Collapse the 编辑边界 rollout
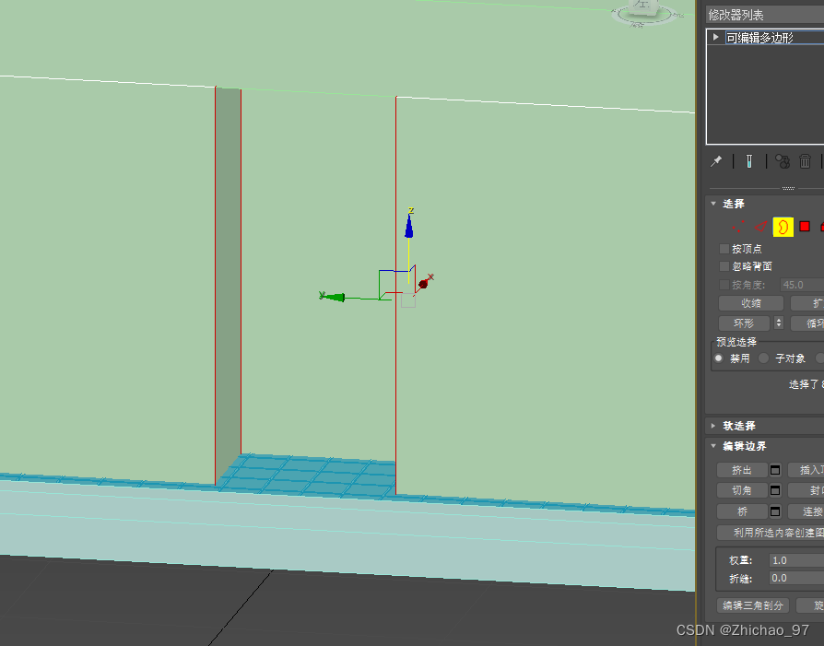 713,446
